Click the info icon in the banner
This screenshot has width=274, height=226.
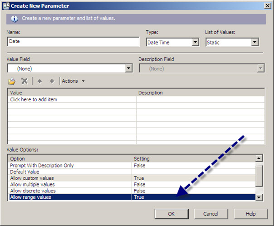point(14,19)
